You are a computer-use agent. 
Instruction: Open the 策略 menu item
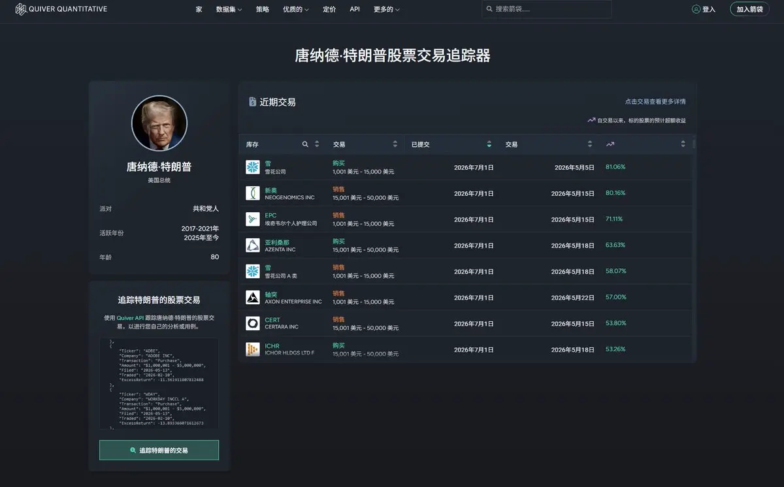tap(262, 9)
